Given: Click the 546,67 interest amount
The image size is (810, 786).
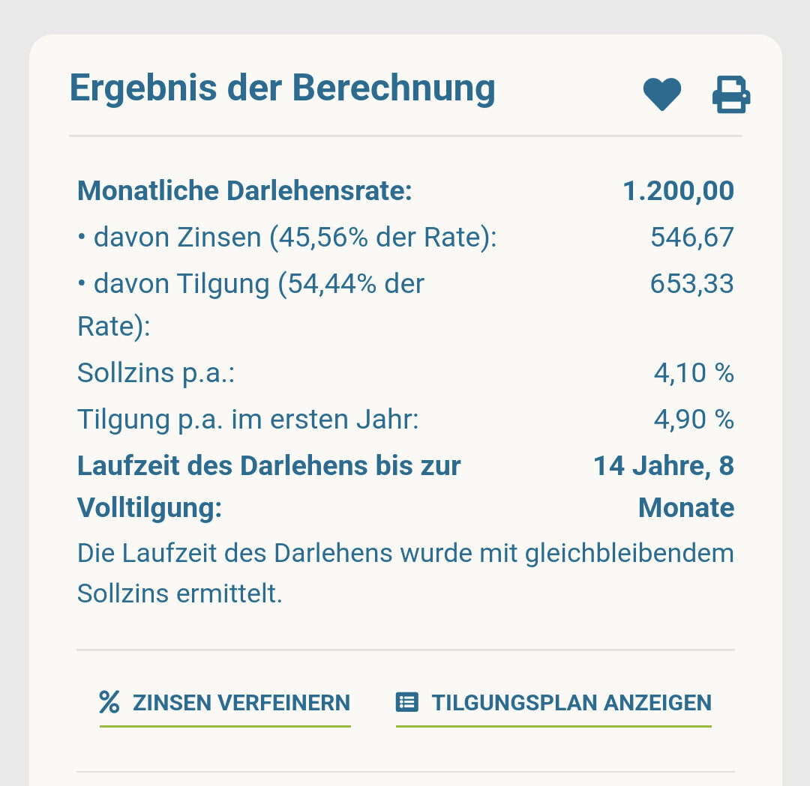Looking at the screenshot, I should [691, 238].
